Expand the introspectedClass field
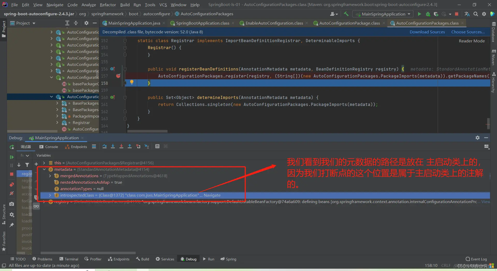This screenshot has height=271, width=497. click(50, 195)
